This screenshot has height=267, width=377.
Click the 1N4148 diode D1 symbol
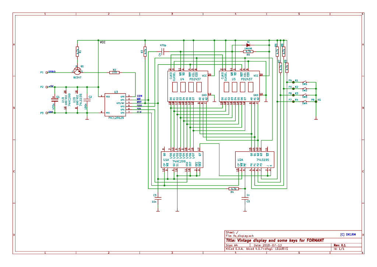coord(248,45)
